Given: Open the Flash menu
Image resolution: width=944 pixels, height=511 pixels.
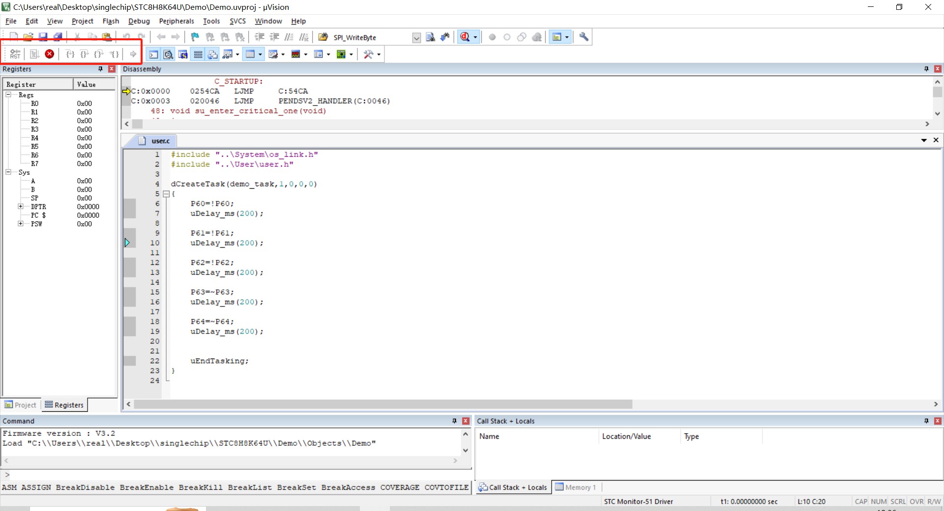Looking at the screenshot, I should [x=111, y=21].
